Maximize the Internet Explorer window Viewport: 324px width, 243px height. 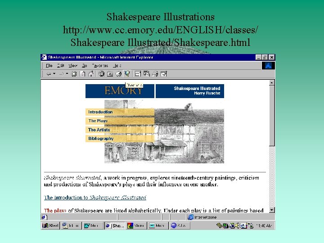(x=265, y=57)
